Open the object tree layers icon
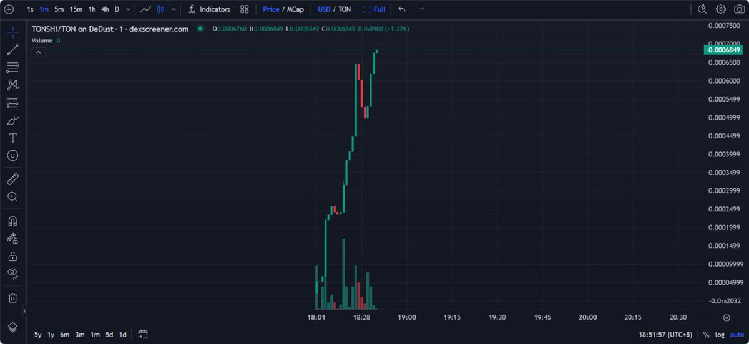 pos(12,327)
